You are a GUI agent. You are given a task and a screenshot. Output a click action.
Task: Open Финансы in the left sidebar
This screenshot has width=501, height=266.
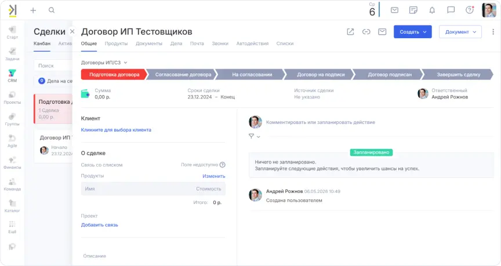pos(12,163)
